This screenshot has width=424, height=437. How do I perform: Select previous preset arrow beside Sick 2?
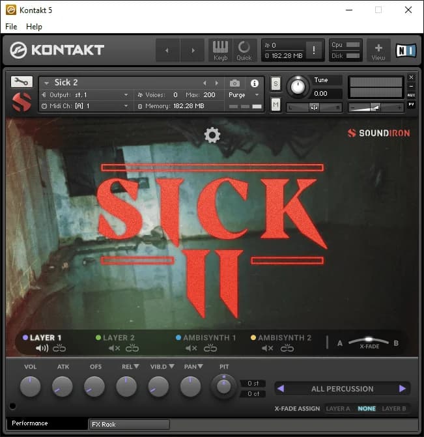coord(205,83)
